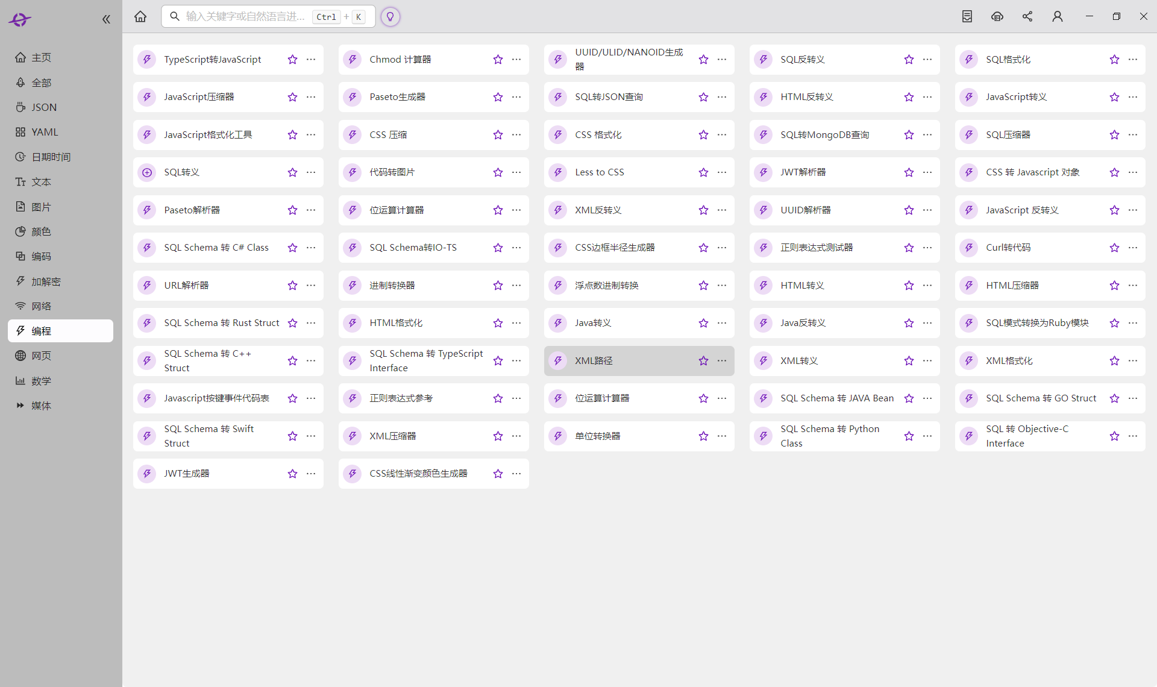Star the Chmod 计算器 tool

[498, 60]
